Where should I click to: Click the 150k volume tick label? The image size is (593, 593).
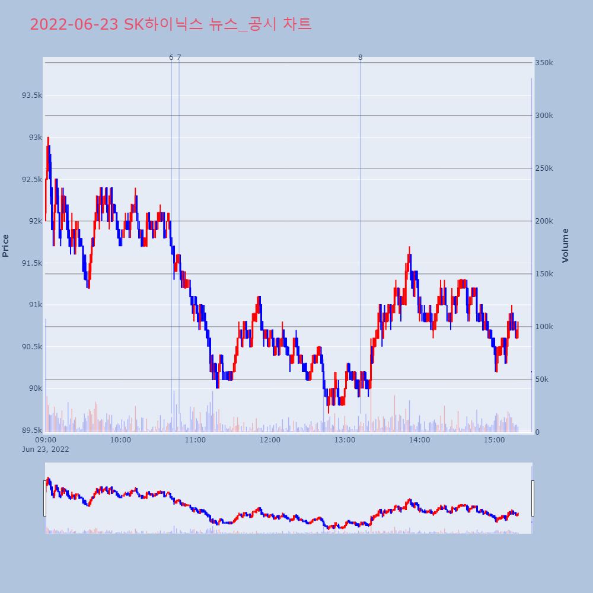point(544,274)
